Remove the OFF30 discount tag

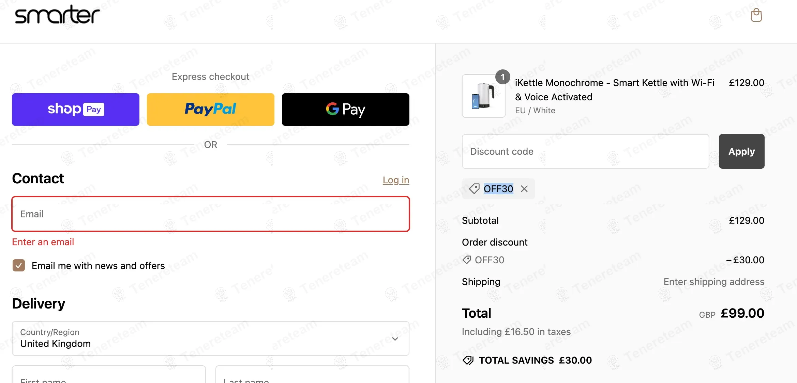(524, 189)
